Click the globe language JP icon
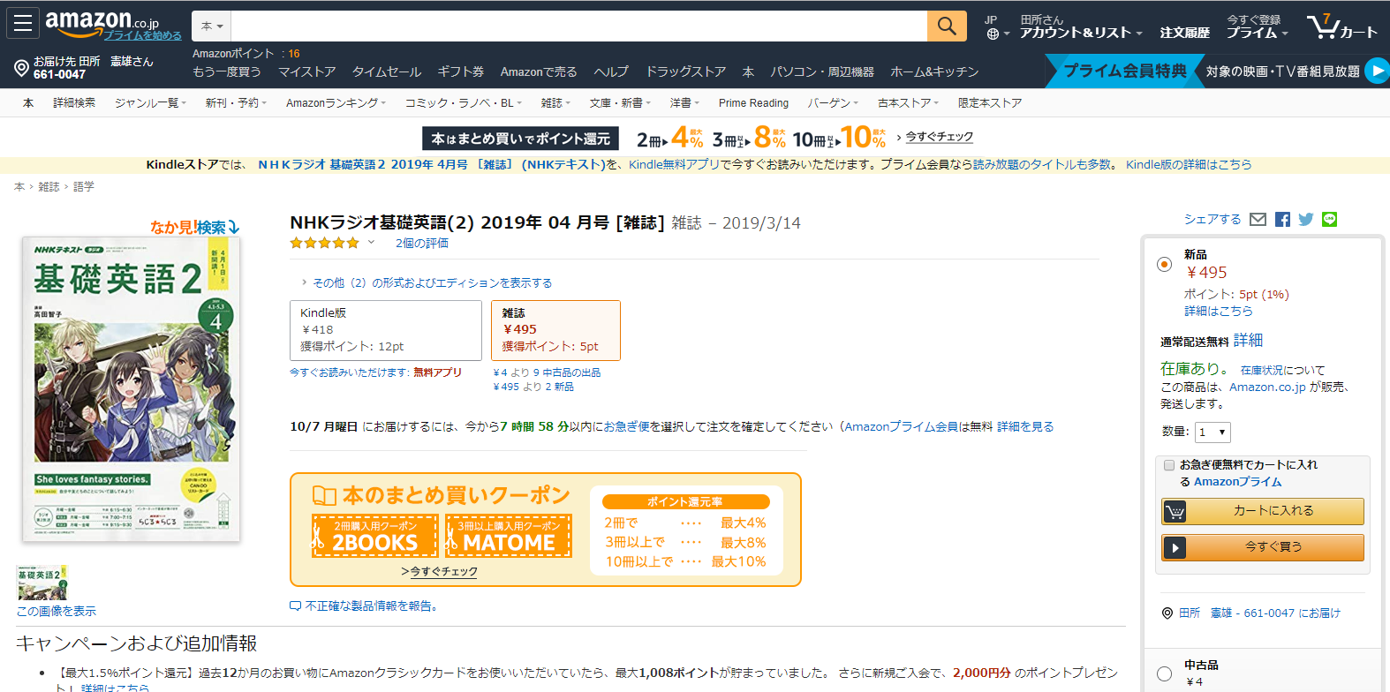This screenshot has width=1390, height=692. pyautogui.click(x=993, y=34)
